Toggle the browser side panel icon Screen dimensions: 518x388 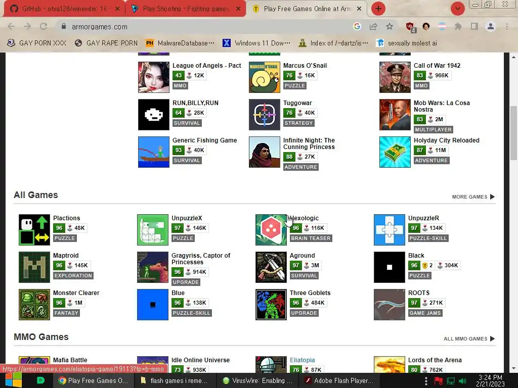point(474,26)
